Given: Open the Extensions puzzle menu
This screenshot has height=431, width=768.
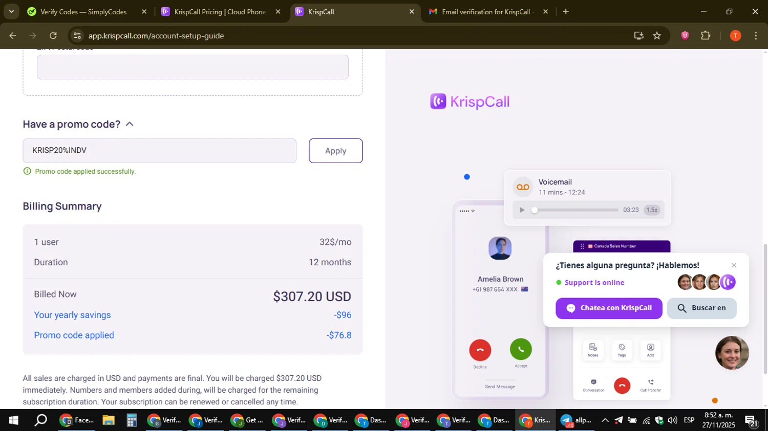Looking at the screenshot, I should click(706, 36).
